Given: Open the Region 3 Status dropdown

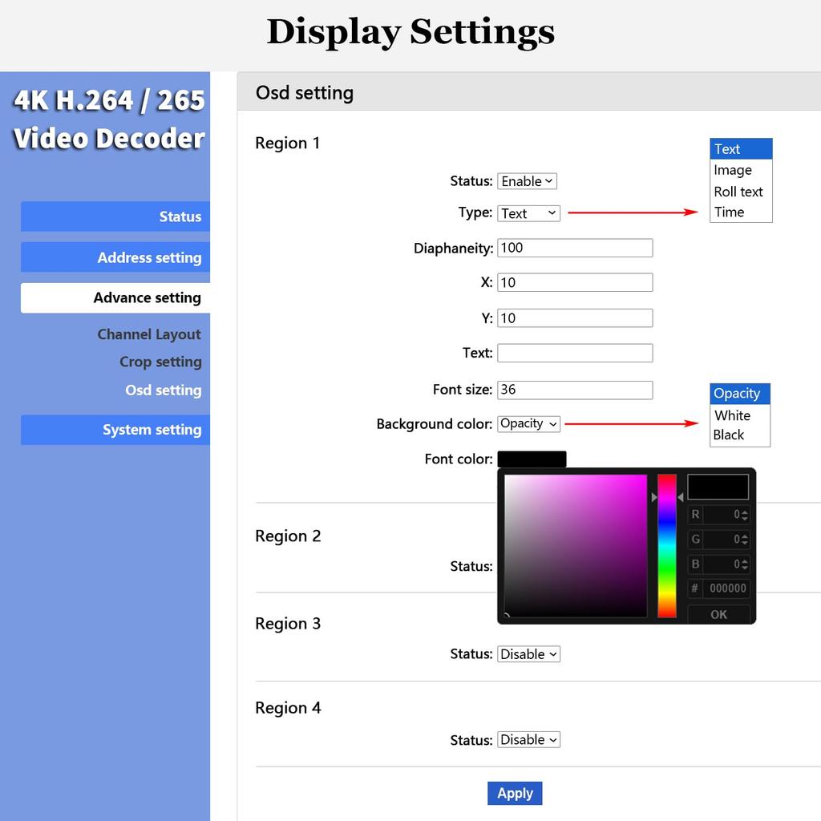Looking at the screenshot, I should (528, 653).
